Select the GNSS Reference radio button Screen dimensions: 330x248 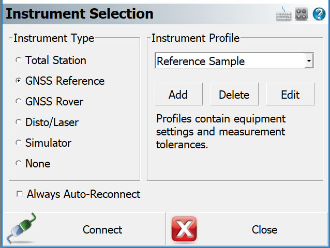(x=19, y=81)
